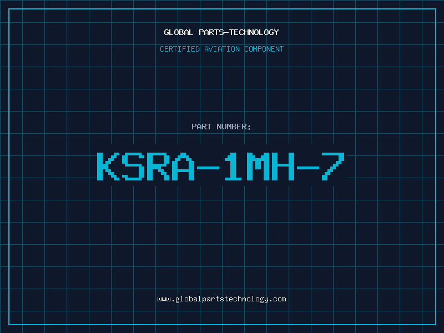Click the final digit 7 of the part number
The height and width of the screenshot is (333, 444).
[334, 167]
